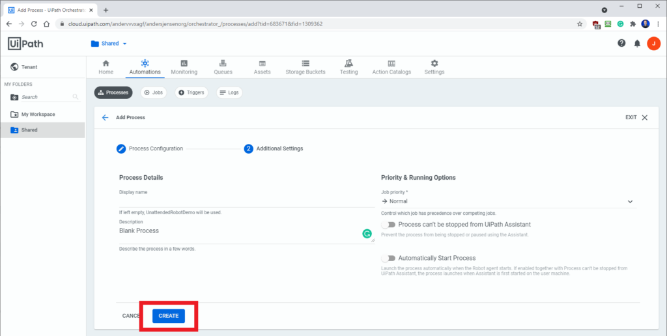
Task: Open a new browser tab
Action: pos(106,10)
